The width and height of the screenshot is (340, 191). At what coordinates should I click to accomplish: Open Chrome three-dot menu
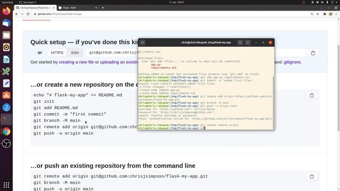[x=336, y=14]
